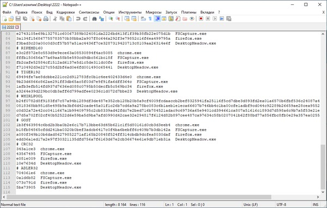This screenshot has height=208, width=327.
Task: Open Folder as Workspace icon
Action: tap(185, 19)
